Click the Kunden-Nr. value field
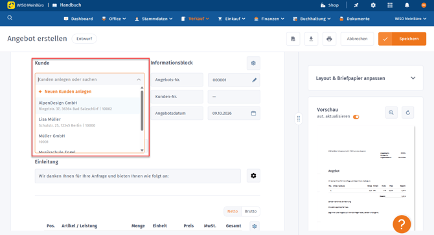Image resolution: width=434 pixels, height=235 pixels. 234,97
